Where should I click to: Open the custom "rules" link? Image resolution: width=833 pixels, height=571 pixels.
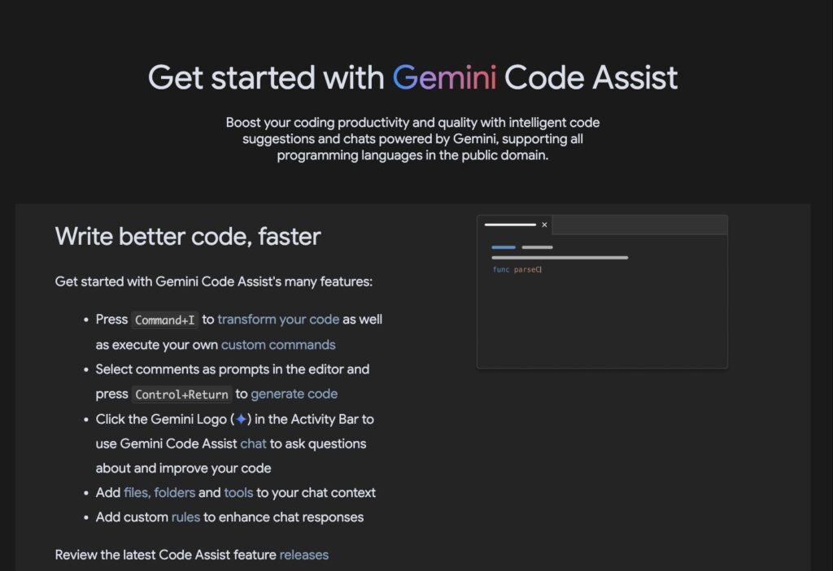[x=186, y=517]
